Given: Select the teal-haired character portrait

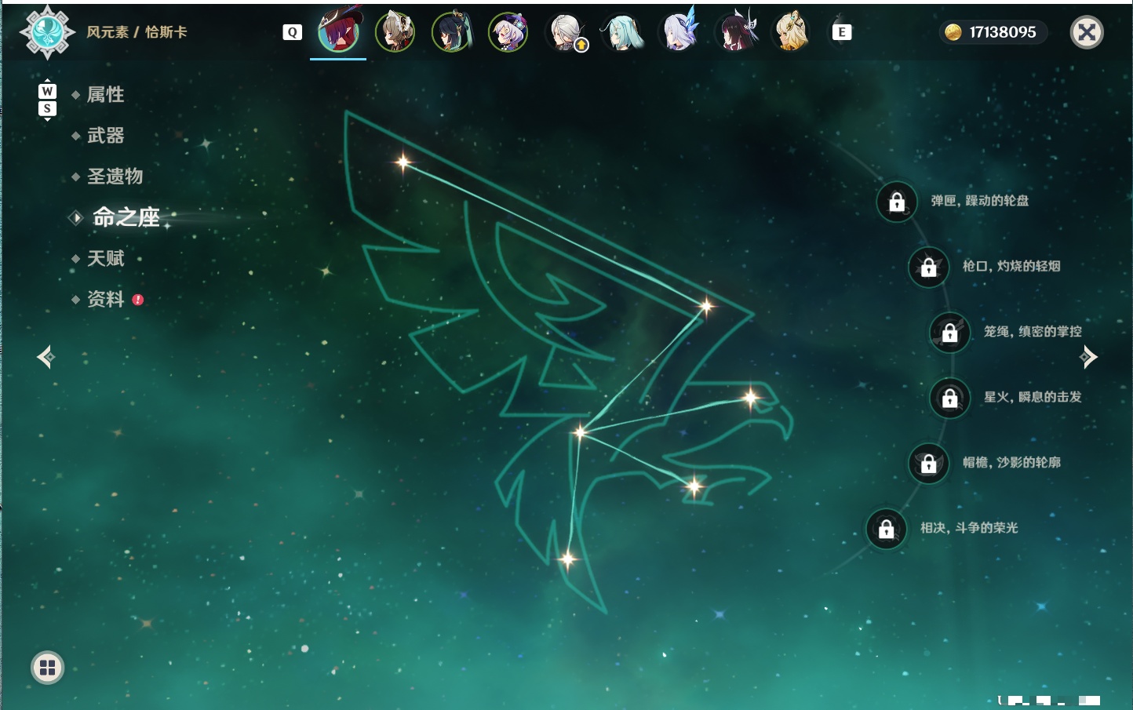Looking at the screenshot, I should [622, 32].
